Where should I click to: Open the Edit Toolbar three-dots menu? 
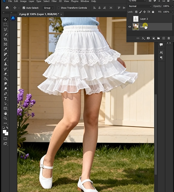5,123
